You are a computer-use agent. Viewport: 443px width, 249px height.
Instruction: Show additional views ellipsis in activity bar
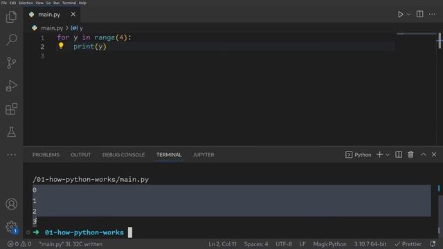point(11,155)
